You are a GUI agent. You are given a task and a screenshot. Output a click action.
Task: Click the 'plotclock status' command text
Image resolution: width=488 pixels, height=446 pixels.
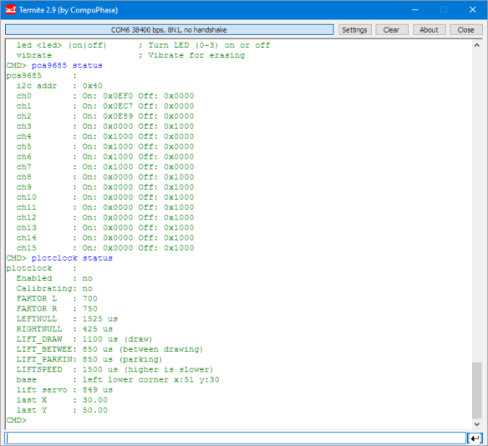[72, 258]
